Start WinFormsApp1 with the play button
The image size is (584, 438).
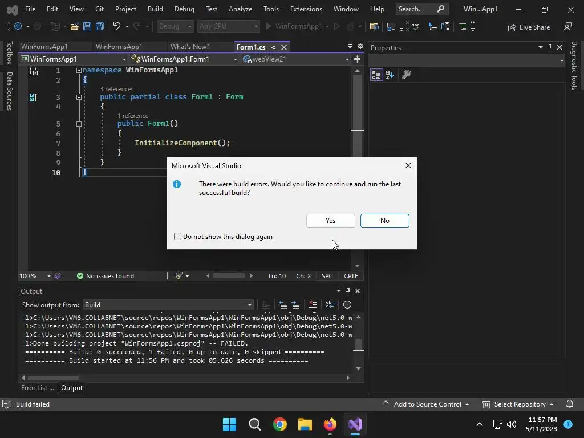click(x=268, y=26)
